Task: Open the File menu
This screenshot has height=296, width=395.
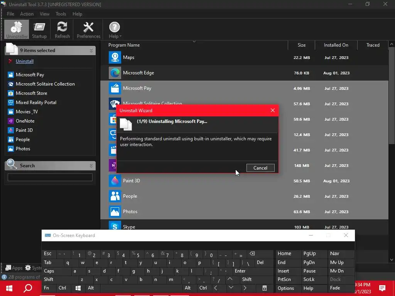Action: (x=10, y=14)
